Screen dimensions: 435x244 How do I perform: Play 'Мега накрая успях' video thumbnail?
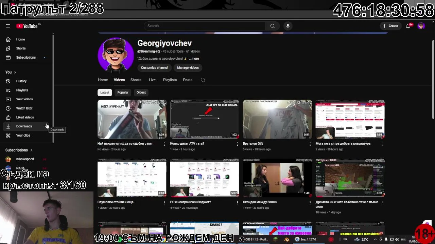[x=132, y=119]
